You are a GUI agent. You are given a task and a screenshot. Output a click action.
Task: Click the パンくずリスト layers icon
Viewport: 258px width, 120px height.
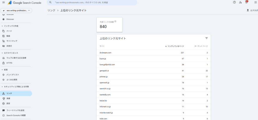pyautogui.click(x=4, y=75)
